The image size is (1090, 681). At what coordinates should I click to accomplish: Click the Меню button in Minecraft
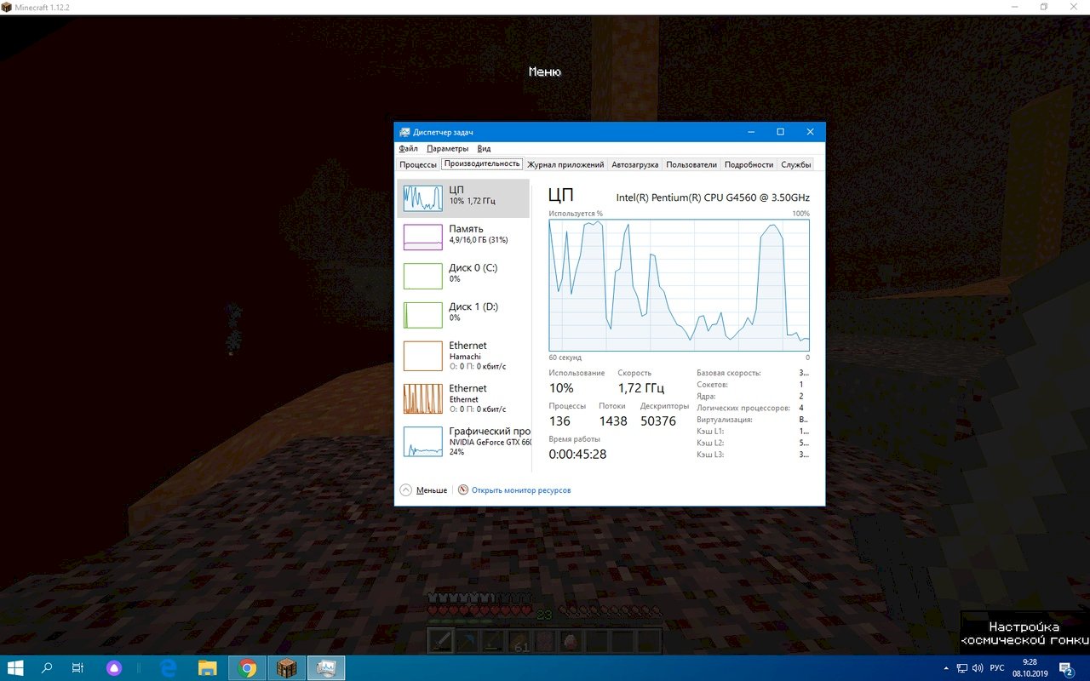545,72
